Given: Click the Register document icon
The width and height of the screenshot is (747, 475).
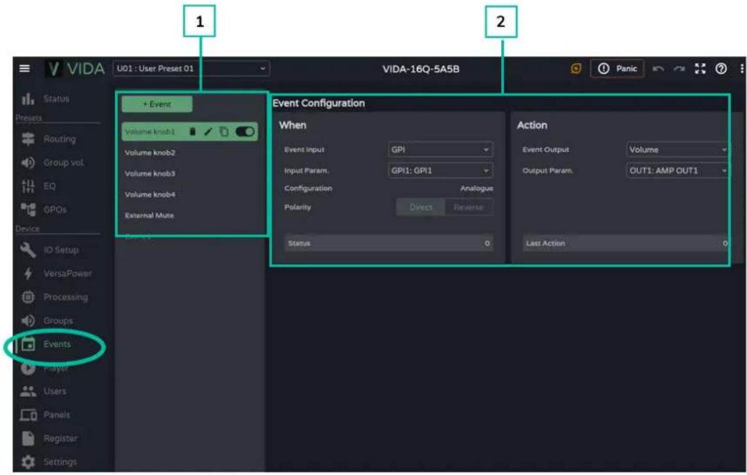Looking at the screenshot, I should (x=28, y=439).
